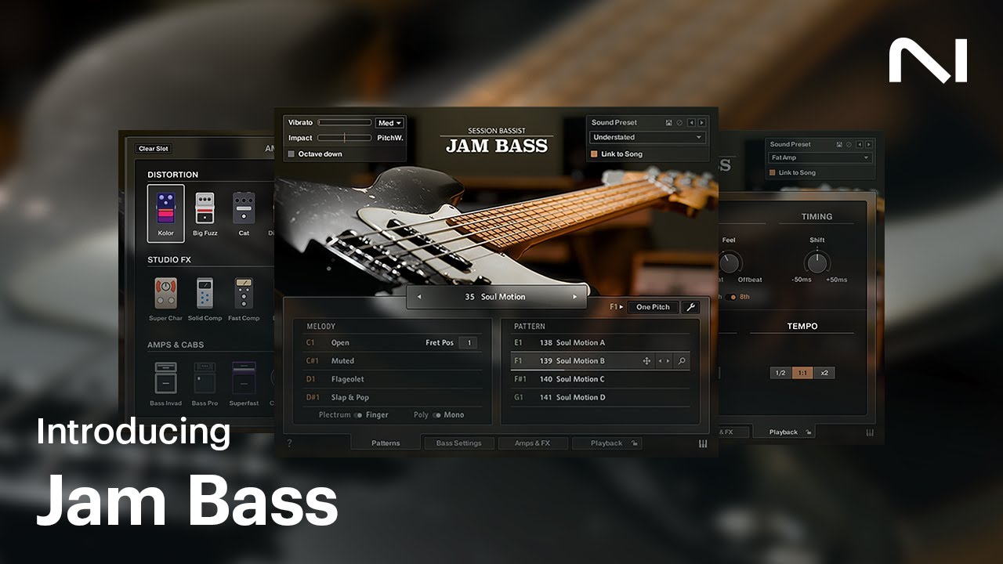
Task: Pick the Superfast amp cabinet
Action: [x=244, y=384]
